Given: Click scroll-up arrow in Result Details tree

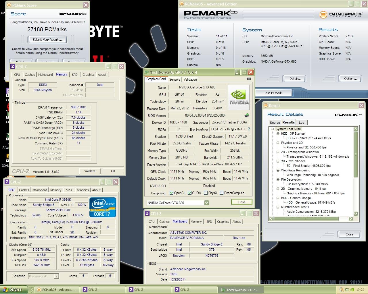Looking at the screenshot, I should click(x=356, y=129).
